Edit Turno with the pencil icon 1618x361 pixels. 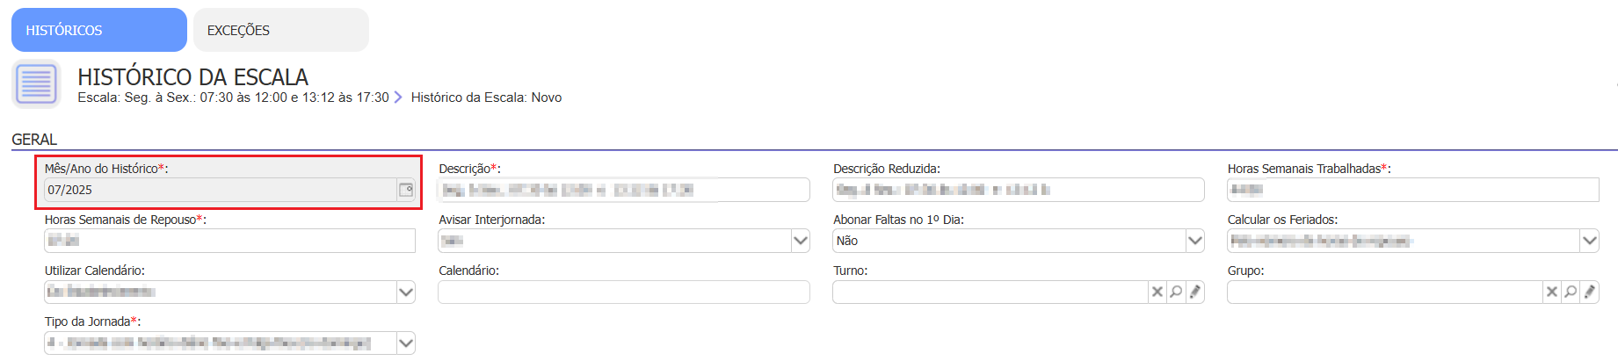1194,292
